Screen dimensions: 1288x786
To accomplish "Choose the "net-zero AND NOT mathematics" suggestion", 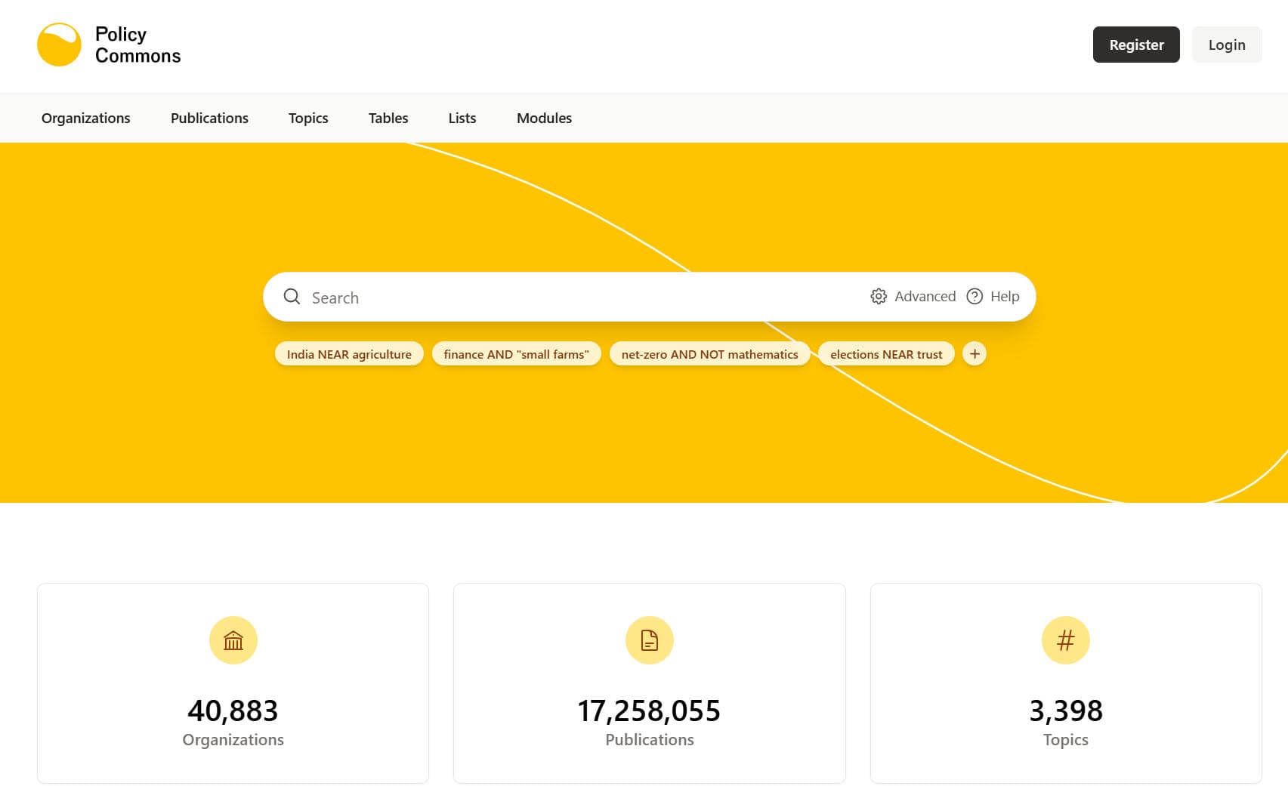I will click(709, 354).
